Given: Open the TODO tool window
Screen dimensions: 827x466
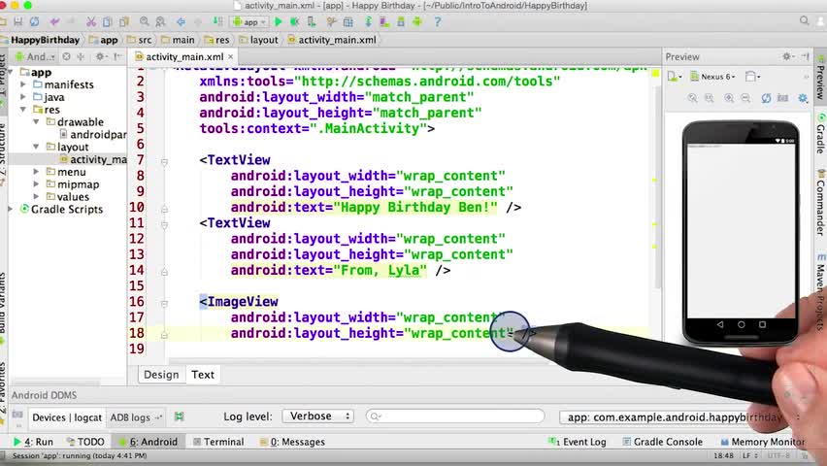Looking at the screenshot, I should 85,442.
